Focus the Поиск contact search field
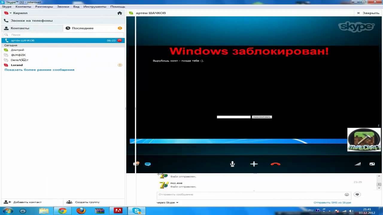The width and height of the screenshot is (383, 215). (x=63, y=35)
